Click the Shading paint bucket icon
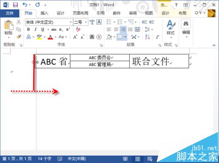219x163 pixels. [x=109, y=37]
